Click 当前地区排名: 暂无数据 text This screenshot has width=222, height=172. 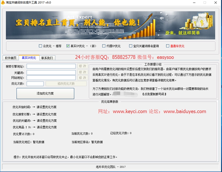pyautogui.click(x=87, y=142)
